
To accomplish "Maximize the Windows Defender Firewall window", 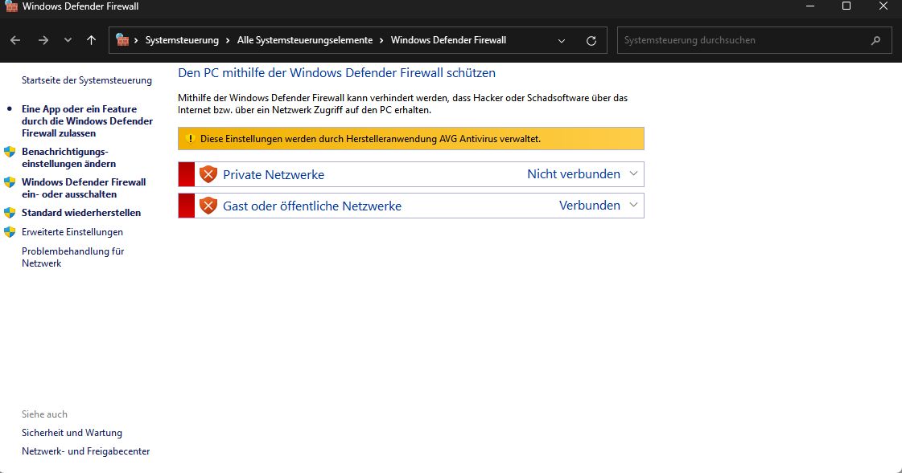I will click(846, 6).
